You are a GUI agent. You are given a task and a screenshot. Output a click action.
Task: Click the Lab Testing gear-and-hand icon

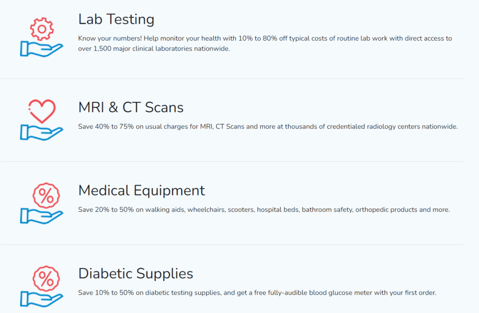[42, 37]
